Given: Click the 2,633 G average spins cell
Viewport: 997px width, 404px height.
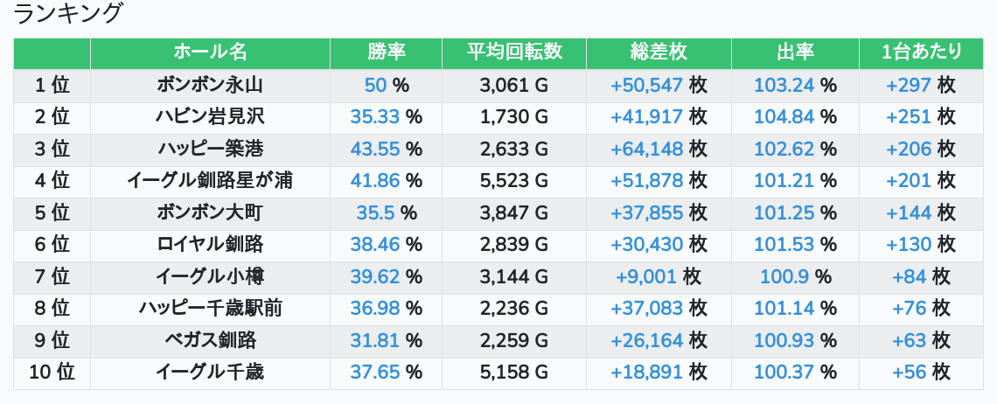Looking at the screenshot, I should tap(514, 149).
